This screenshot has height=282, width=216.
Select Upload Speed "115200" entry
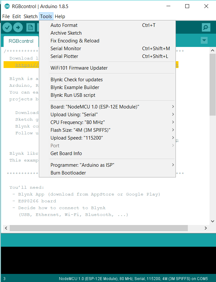[x=107, y=138]
